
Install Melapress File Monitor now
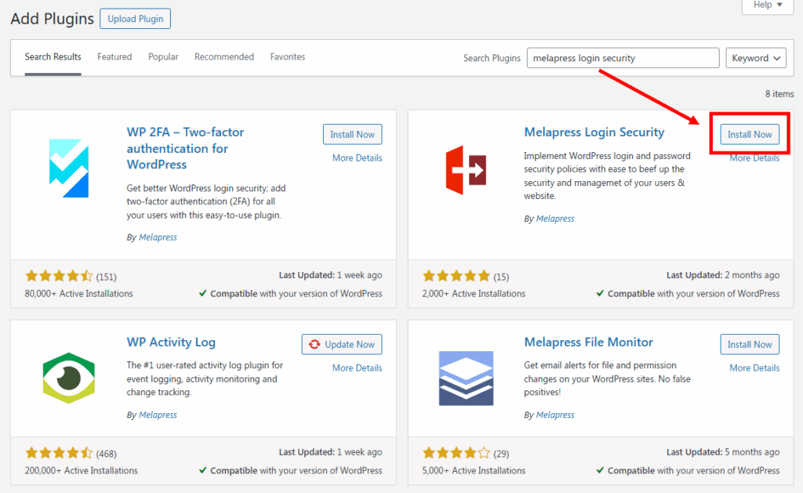coord(750,345)
